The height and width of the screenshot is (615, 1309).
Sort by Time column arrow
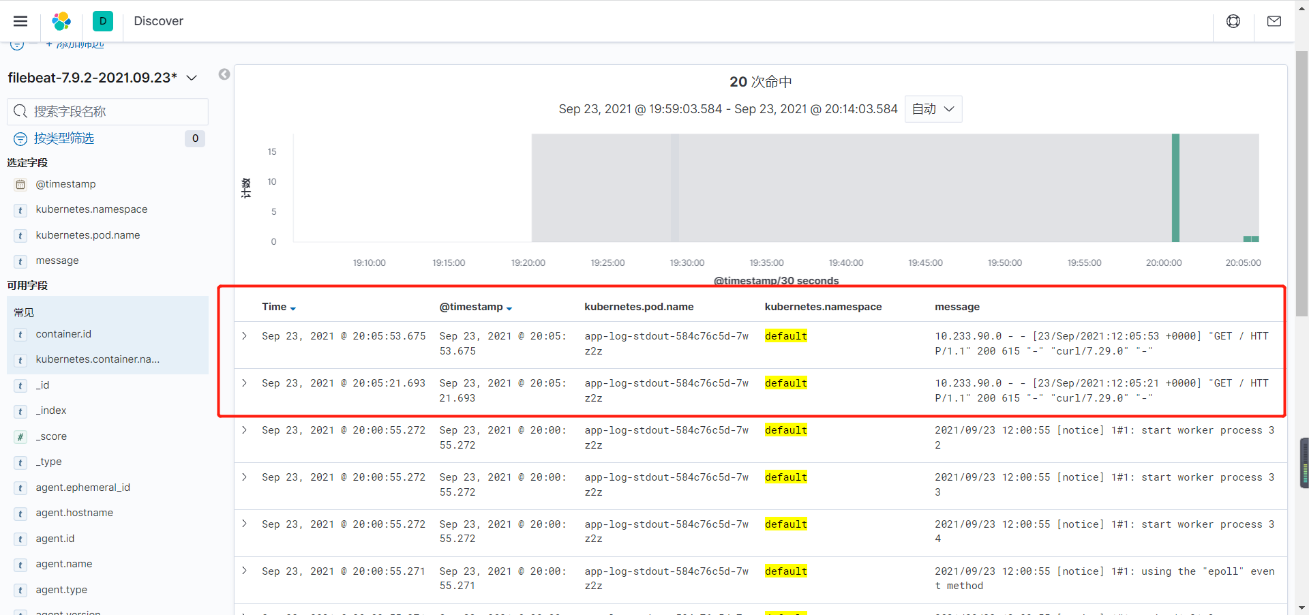(x=293, y=308)
